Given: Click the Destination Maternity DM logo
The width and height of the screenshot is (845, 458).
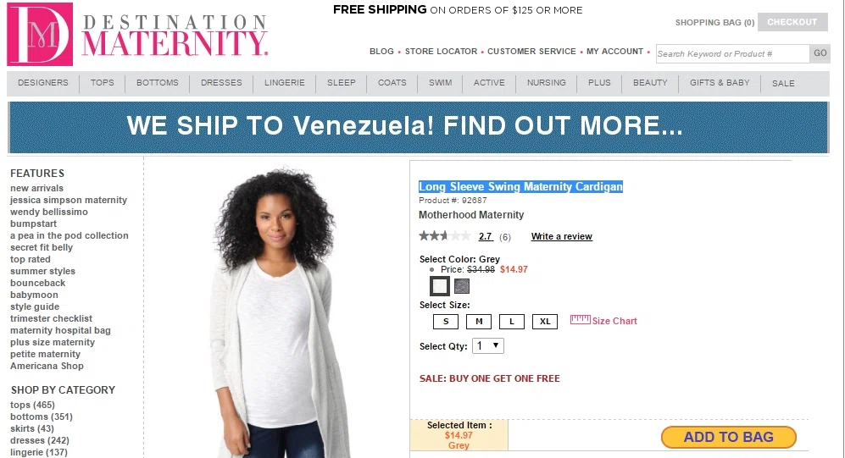Looking at the screenshot, I should click(x=40, y=35).
